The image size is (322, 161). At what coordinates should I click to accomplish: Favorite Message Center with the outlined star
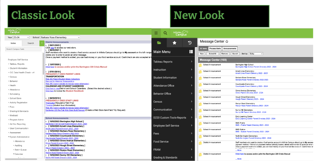point(227,42)
